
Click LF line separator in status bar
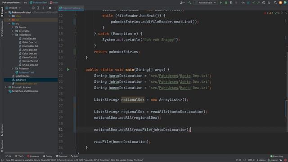point(244,160)
